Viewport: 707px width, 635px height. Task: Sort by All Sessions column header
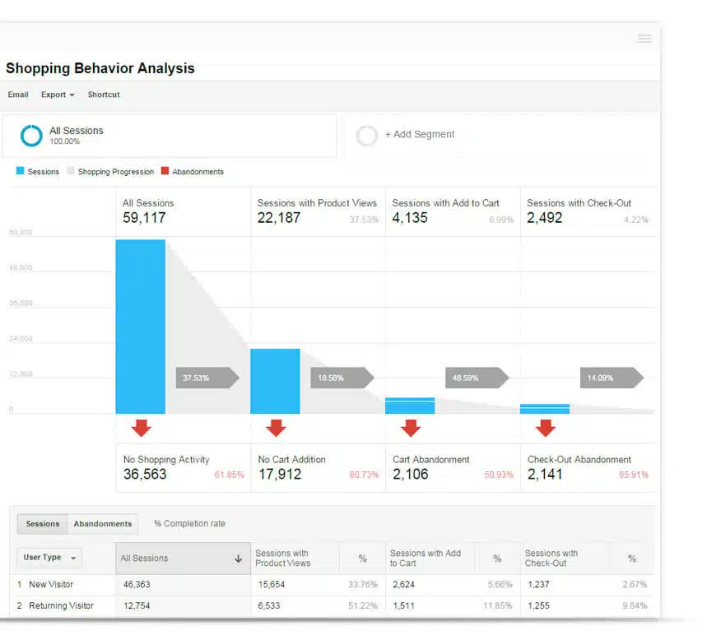[x=183, y=559]
